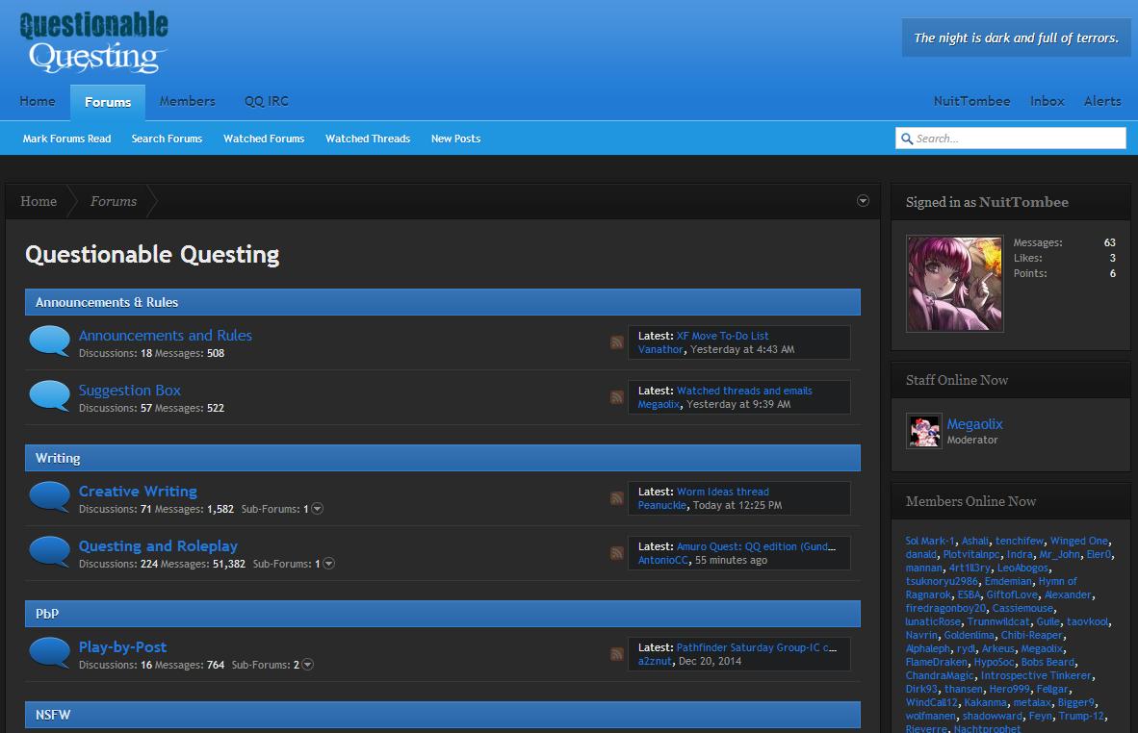The height and width of the screenshot is (733, 1138).
Task: Switch to the Members tab
Action: coord(187,101)
